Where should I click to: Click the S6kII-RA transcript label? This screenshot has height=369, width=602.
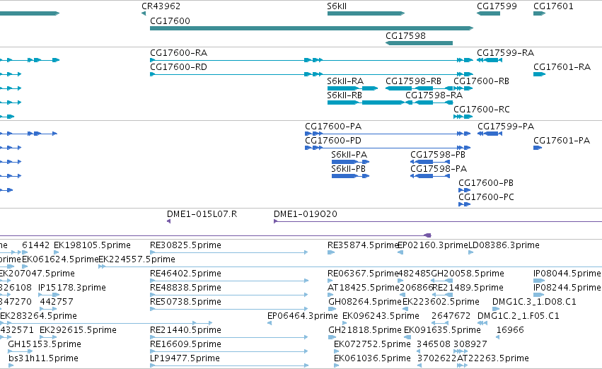[x=345, y=81]
